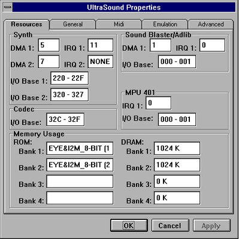This screenshot has width=239, height=239.
Task: Switch to the Midi tab
Action: (x=119, y=24)
